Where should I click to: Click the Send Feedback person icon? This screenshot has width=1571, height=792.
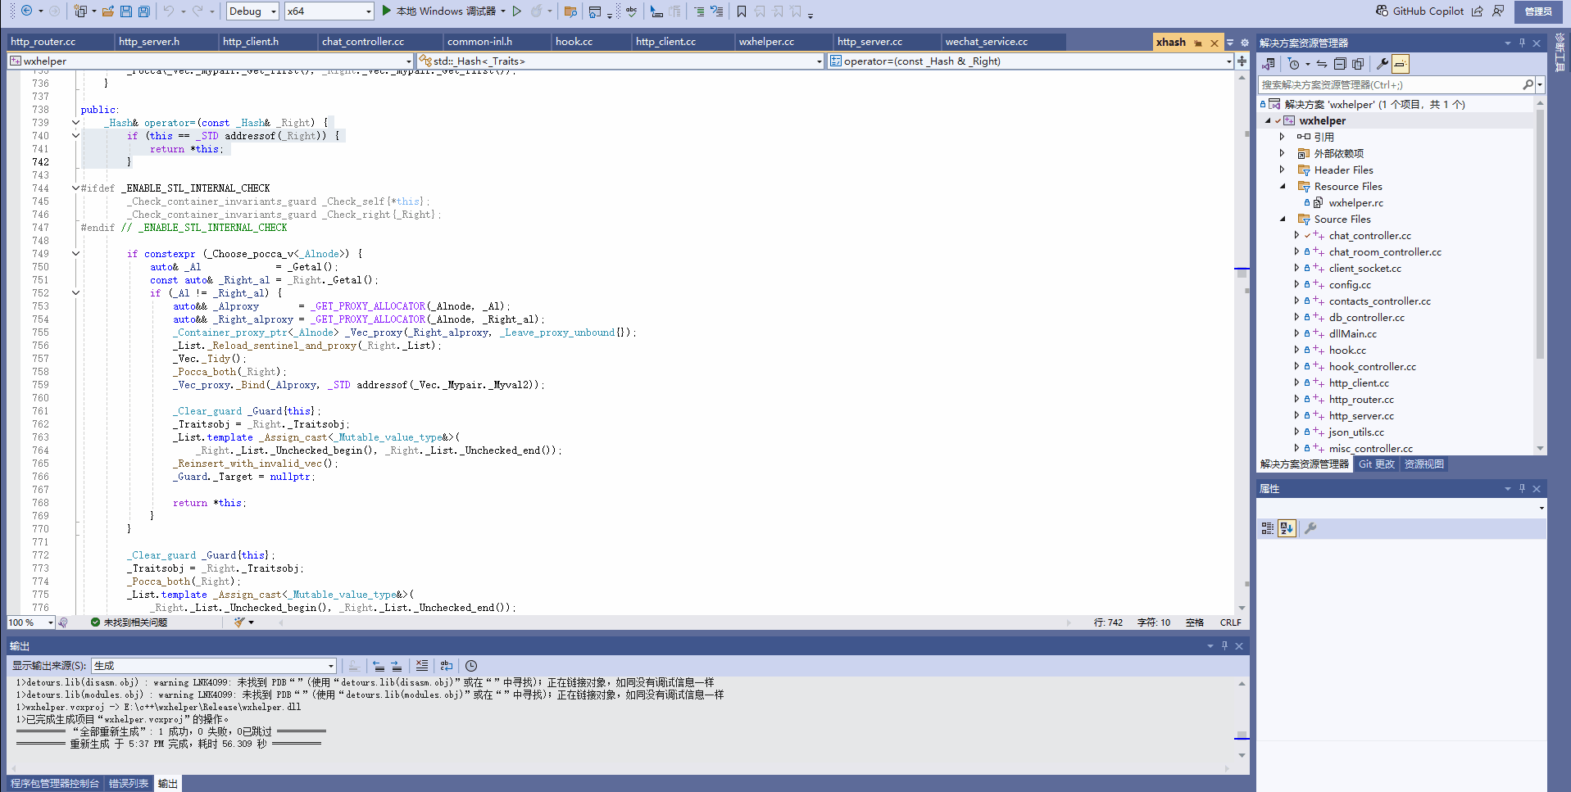click(1498, 11)
